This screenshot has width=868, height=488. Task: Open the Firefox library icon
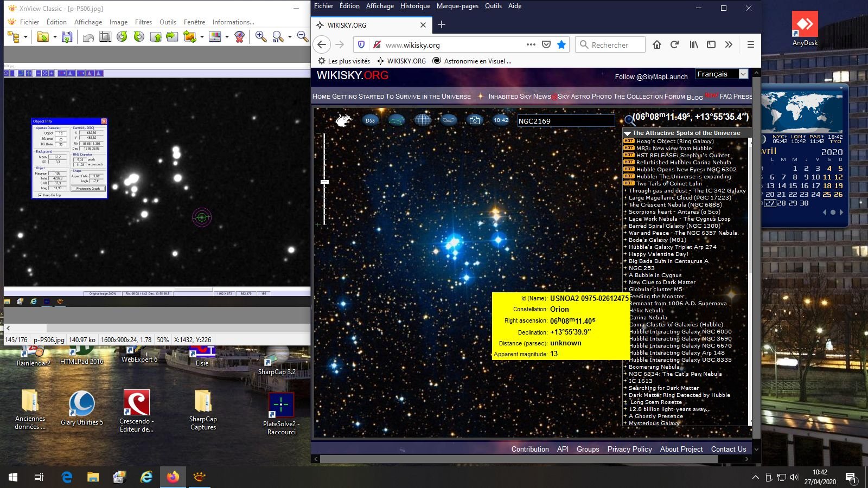[x=694, y=44]
